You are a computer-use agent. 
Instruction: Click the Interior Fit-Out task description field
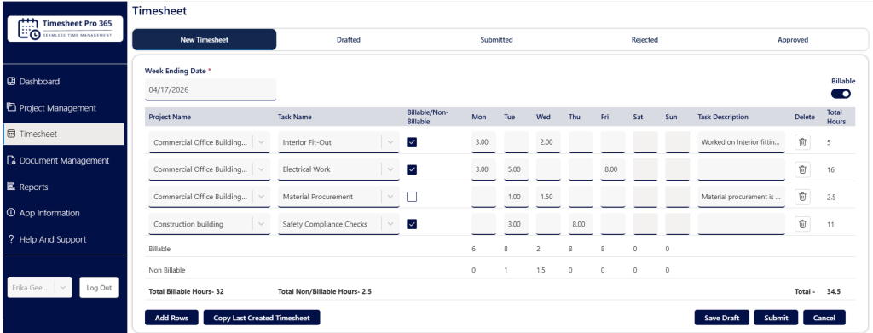coord(741,142)
